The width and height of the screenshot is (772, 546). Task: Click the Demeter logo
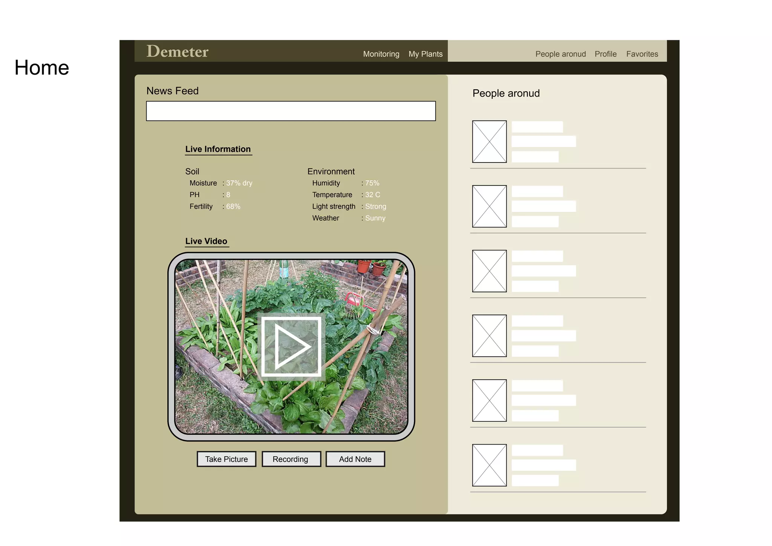177,52
